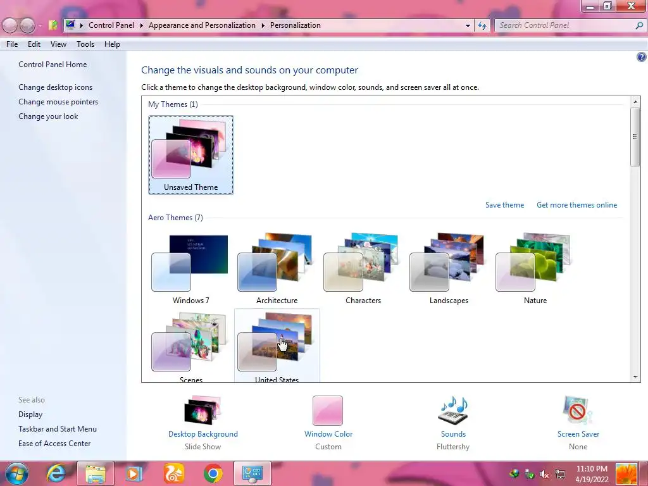The image size is (648, 486).
Task: Open Screen Saver settings icon
Action: (x=578, y=410)
